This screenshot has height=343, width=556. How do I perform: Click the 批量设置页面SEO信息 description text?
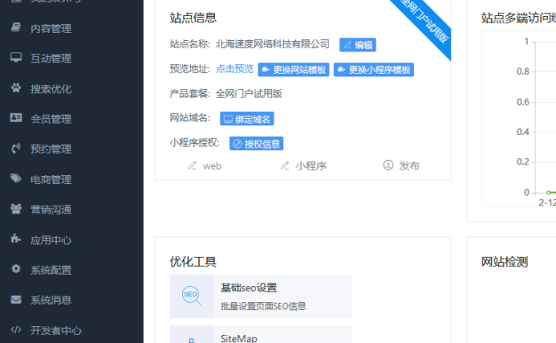click(263, 306)
